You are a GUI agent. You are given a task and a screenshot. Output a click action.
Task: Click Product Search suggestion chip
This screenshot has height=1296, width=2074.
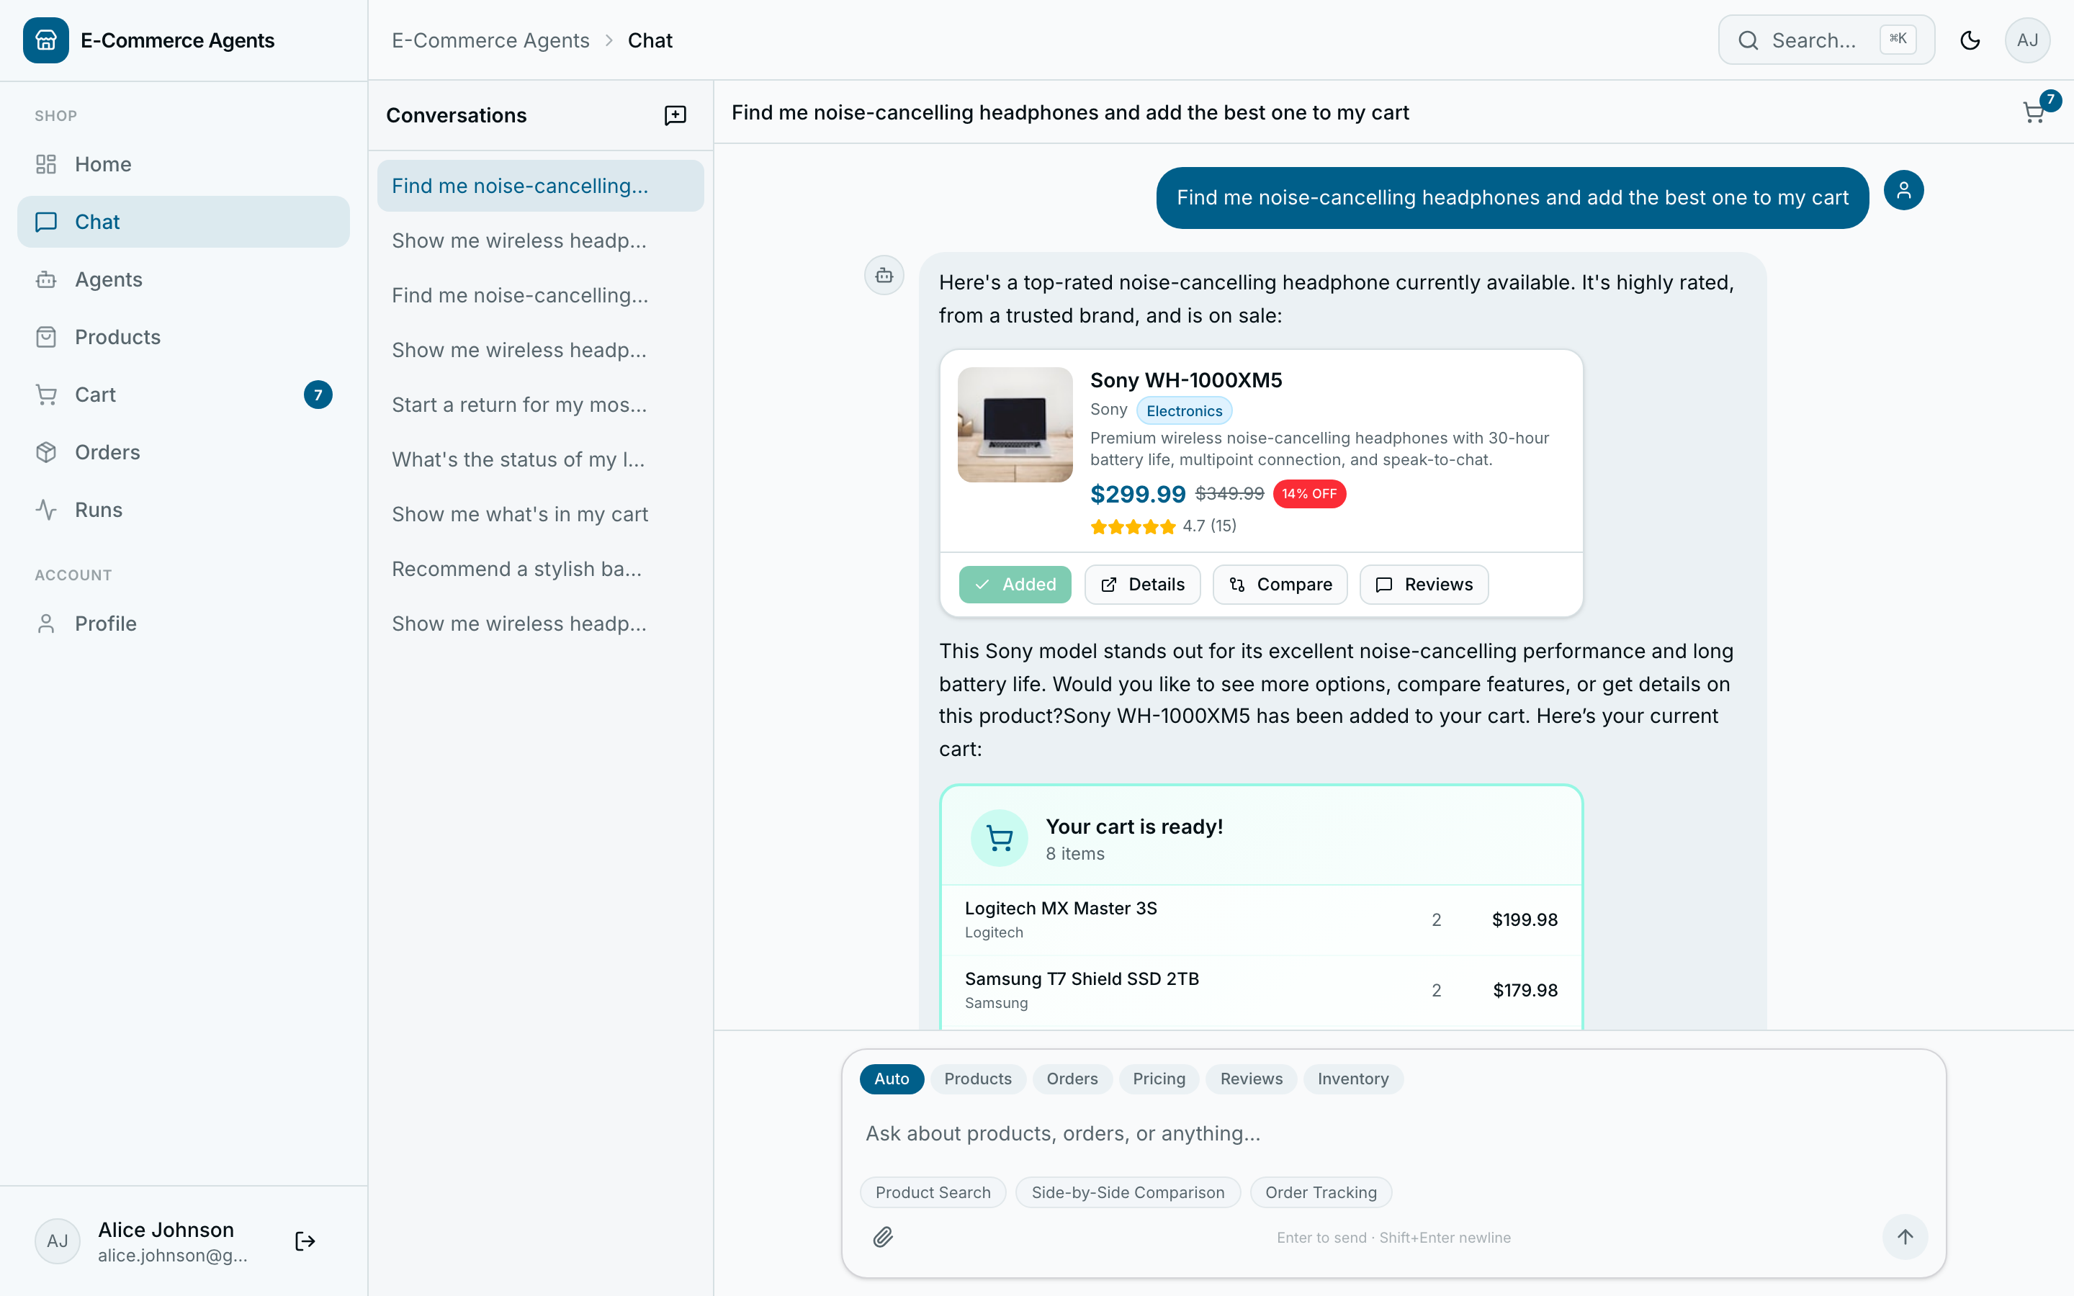point(933,1192)
